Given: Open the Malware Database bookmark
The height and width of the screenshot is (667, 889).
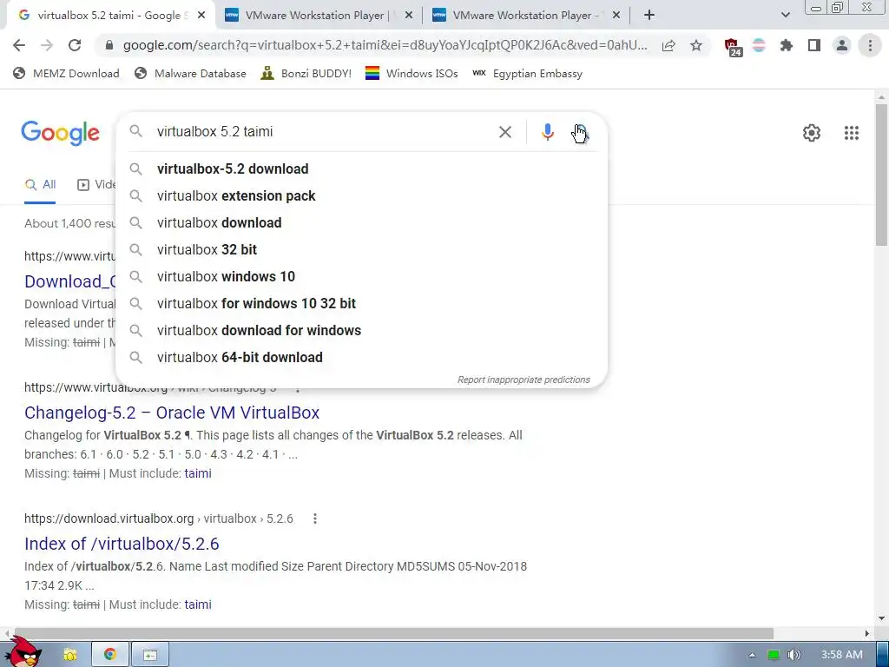Looking at the screenshot, I should pyautogui.click(x=190, y=73).
